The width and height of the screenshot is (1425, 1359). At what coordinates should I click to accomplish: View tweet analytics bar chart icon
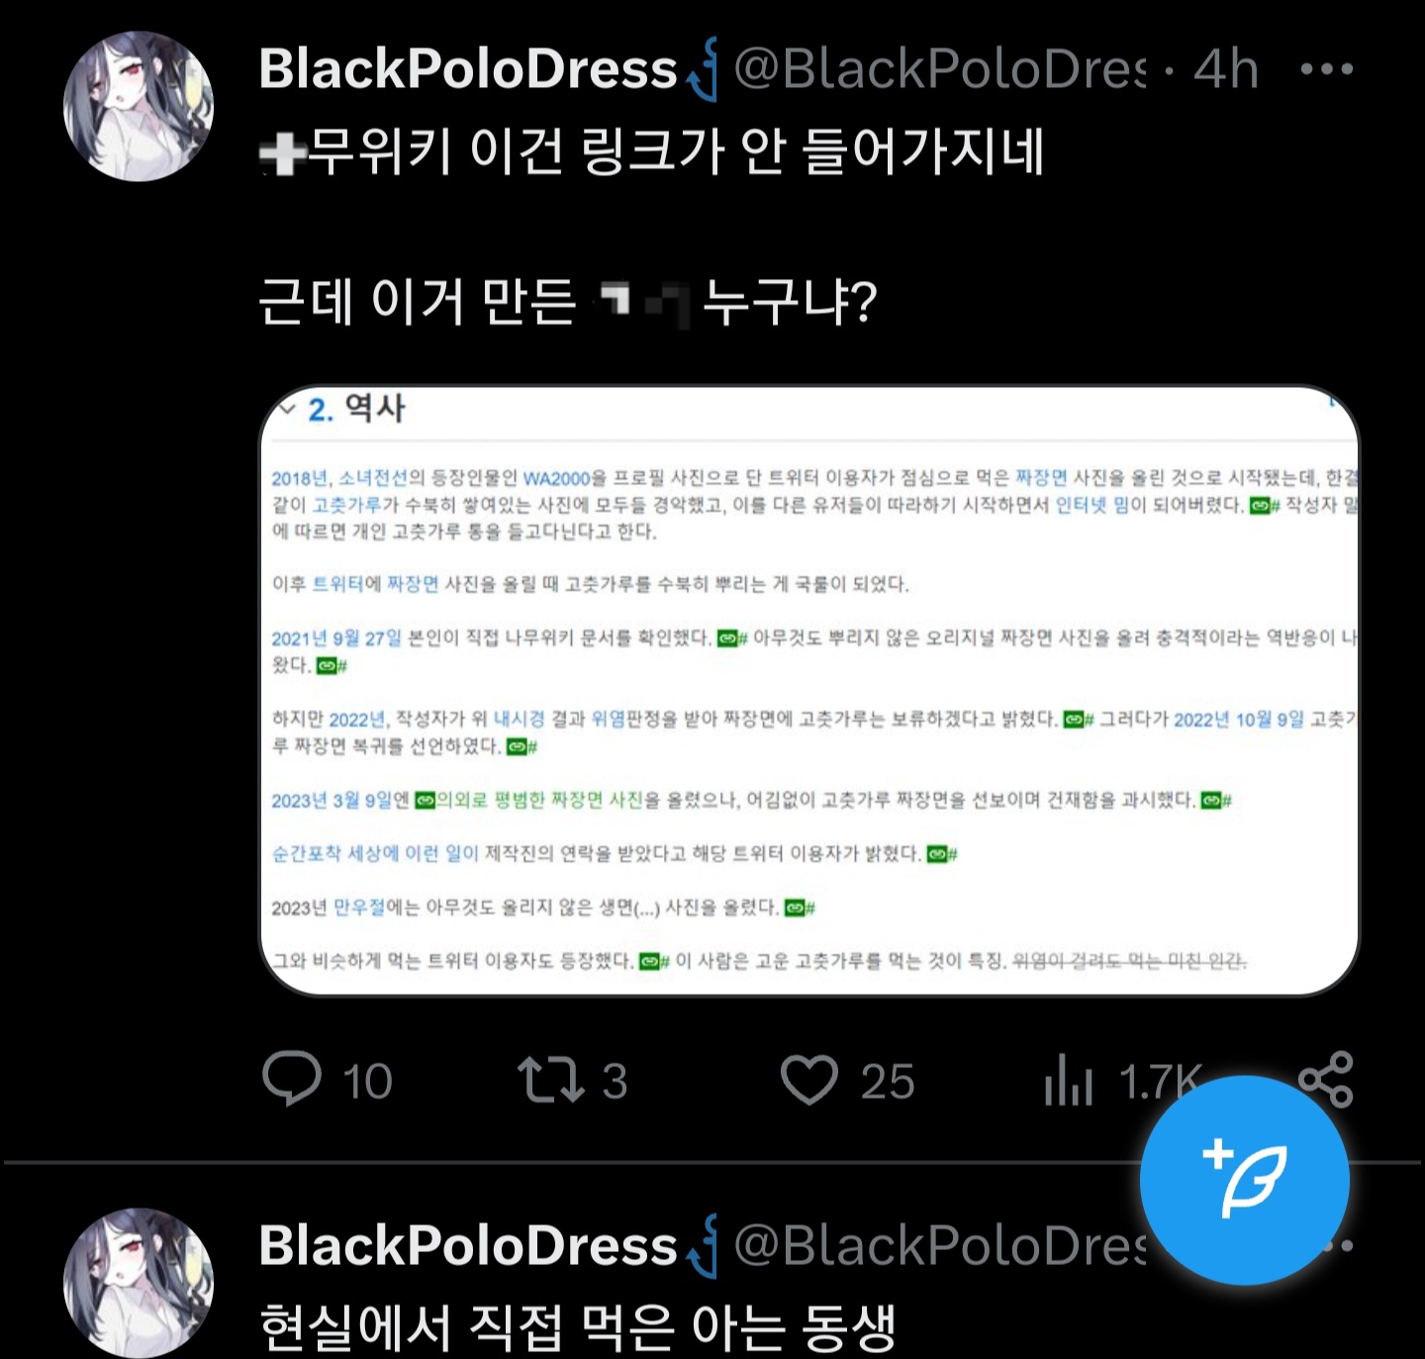[x=1068, y=1080]
